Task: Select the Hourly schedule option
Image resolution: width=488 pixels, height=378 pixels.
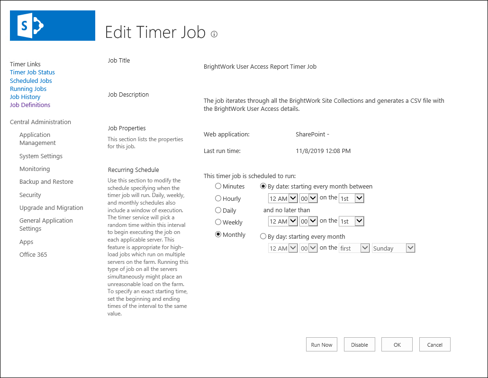Action: 218,198
